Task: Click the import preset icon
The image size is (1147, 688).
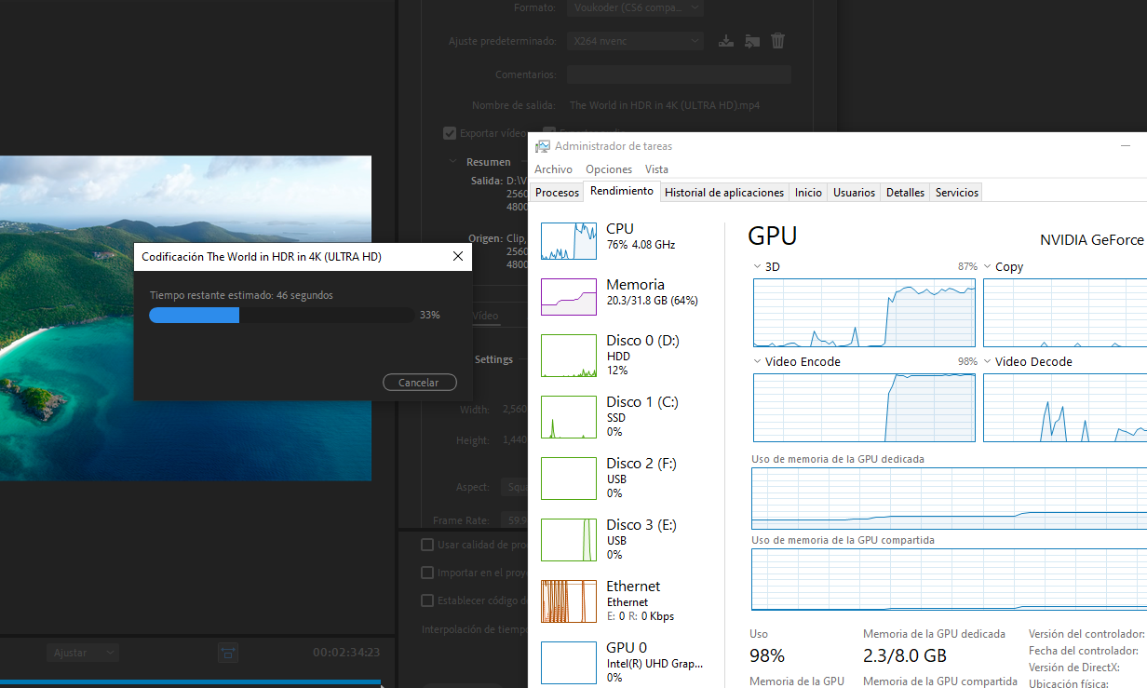Action: (x=752, y=41)
